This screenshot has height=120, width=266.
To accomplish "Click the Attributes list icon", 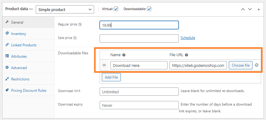I will coord(7,56).
